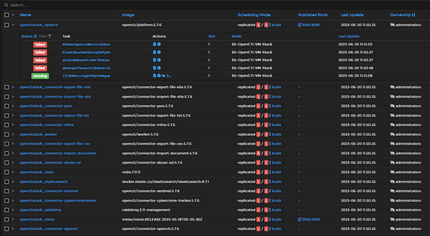This screenshot has height=236, width=430.
Task: Click ownership icon for openctistack_minio
Action: (x=392, y=220)
